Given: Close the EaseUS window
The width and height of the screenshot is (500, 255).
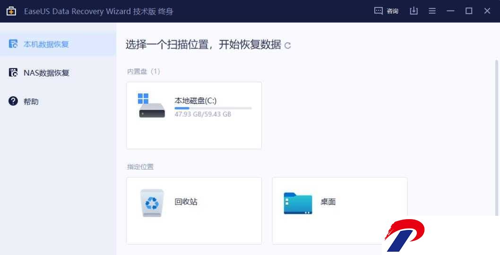Looking at the screenshot, I should click(487, 11).
